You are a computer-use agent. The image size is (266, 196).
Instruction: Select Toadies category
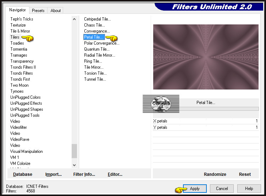point(17,43)
